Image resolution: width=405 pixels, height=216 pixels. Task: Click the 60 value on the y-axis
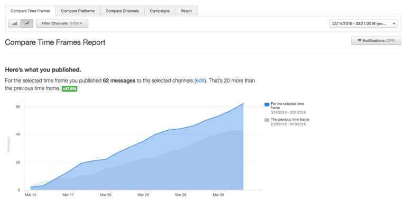(18, 106)
